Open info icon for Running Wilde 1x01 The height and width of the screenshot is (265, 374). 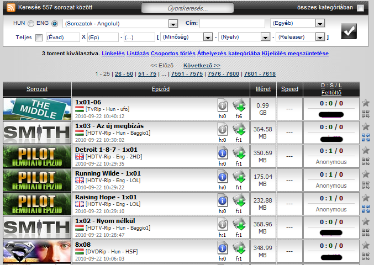222,177
